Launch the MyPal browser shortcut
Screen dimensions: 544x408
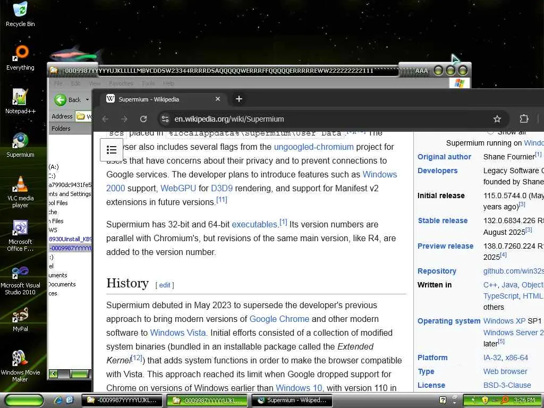[x=21, y=319]
